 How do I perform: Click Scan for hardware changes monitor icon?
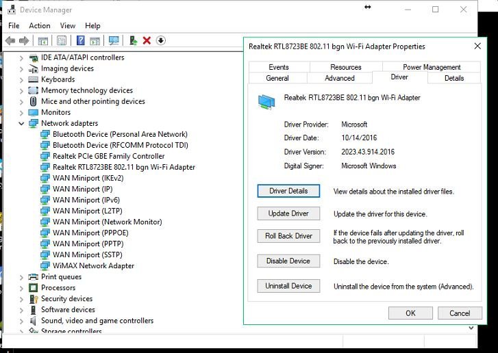114,40
